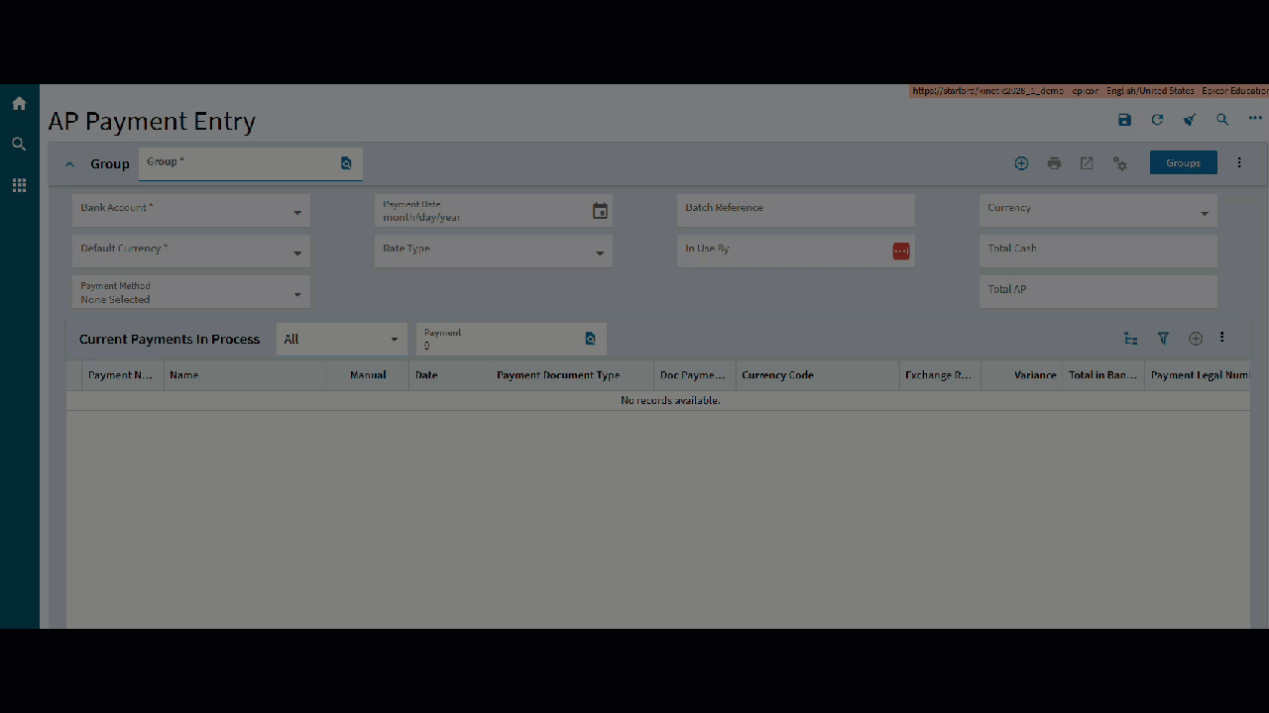The image size is (1269, 713).
Task: Sort by Name column header
Action: click(246, 375)
